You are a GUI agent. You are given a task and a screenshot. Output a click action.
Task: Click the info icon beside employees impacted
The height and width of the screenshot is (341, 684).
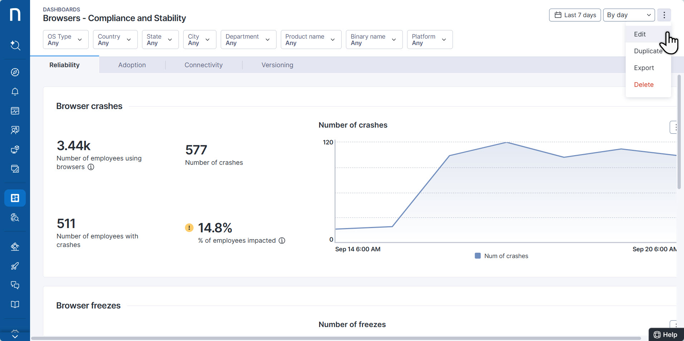click(282, 241)
